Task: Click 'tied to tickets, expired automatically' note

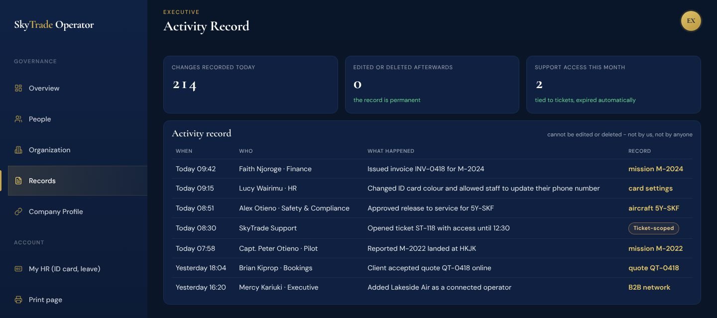Action: [585, 100]
